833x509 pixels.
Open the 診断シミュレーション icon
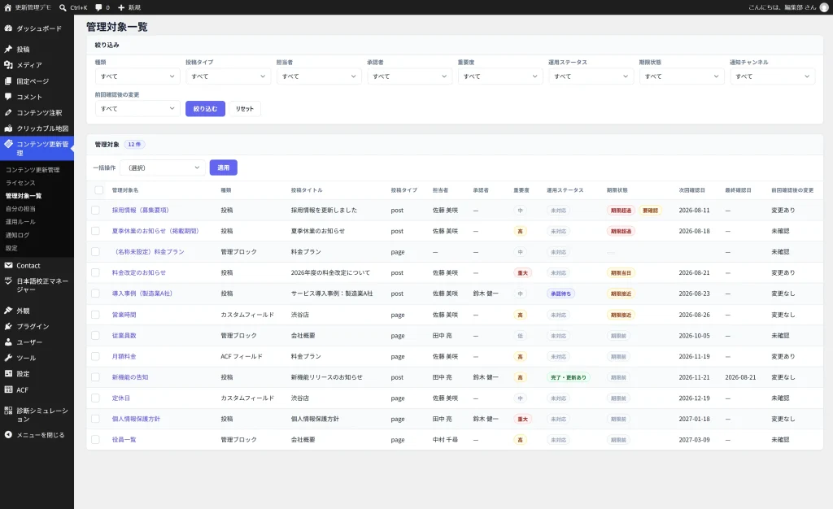[x=8, y=411]
